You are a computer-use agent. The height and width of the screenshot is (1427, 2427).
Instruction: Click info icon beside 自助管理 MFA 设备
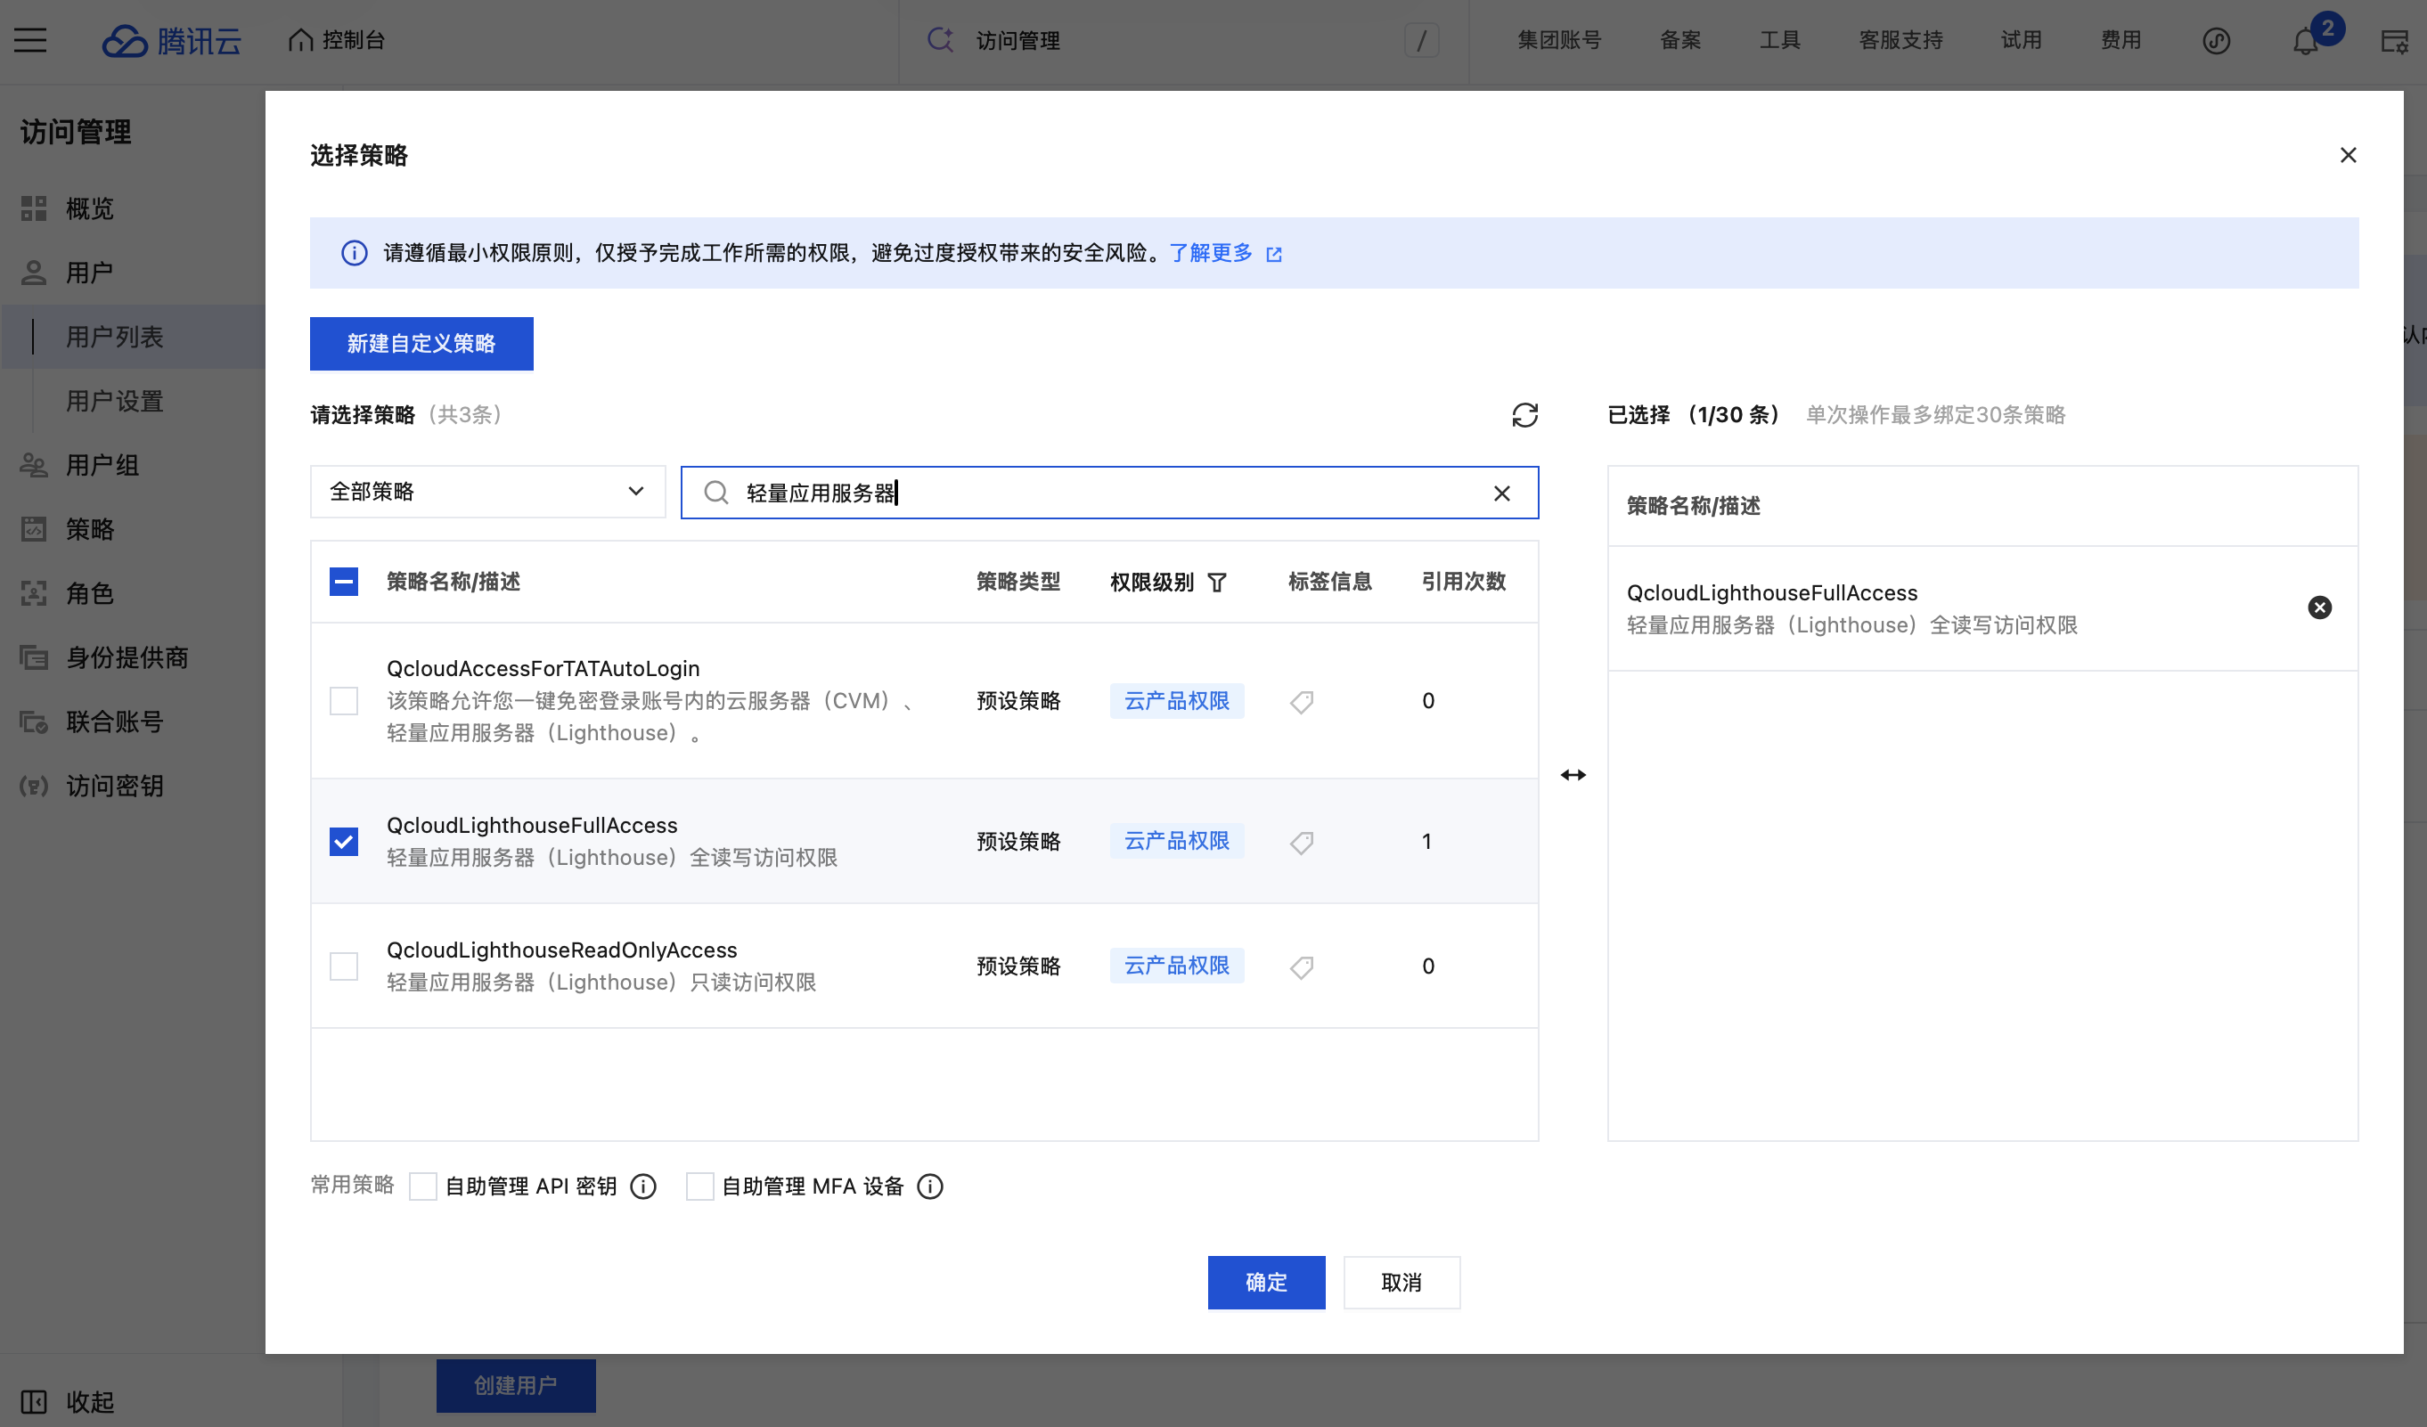click(930, 1186)
